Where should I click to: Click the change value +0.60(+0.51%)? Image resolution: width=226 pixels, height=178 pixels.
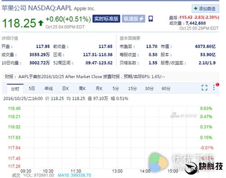click(x=68, y=19)
